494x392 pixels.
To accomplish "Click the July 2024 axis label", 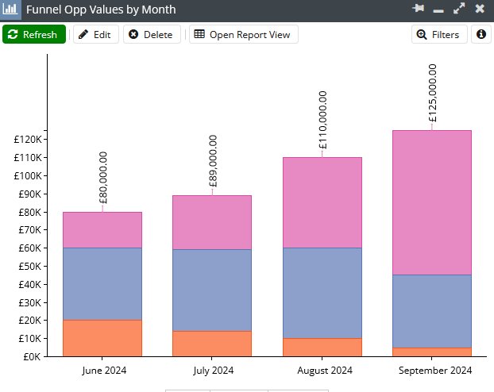I will tap(214, 371).
